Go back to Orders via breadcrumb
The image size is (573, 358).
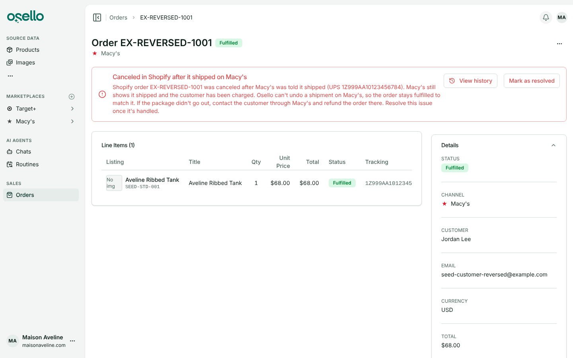[x=118, y=18]
